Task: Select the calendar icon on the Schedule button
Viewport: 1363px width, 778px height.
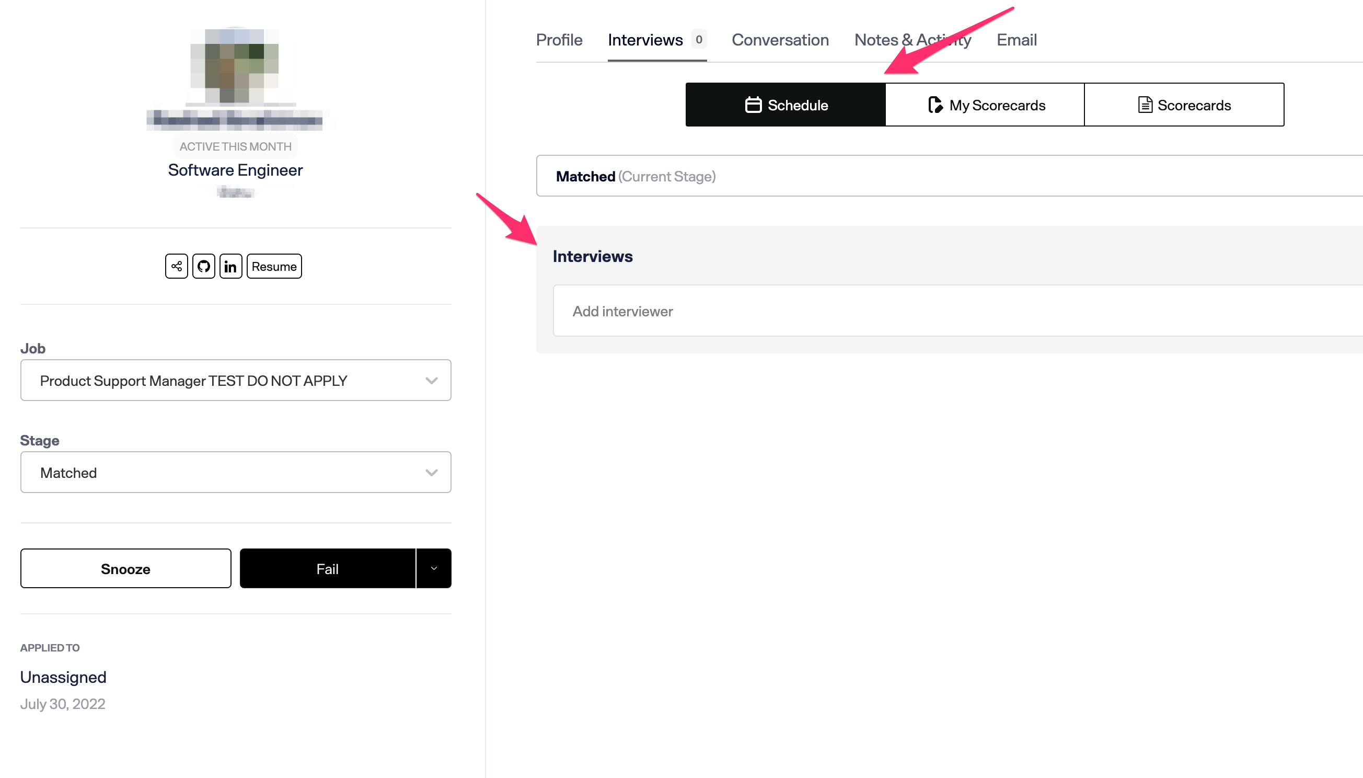Action: [753, 105]
